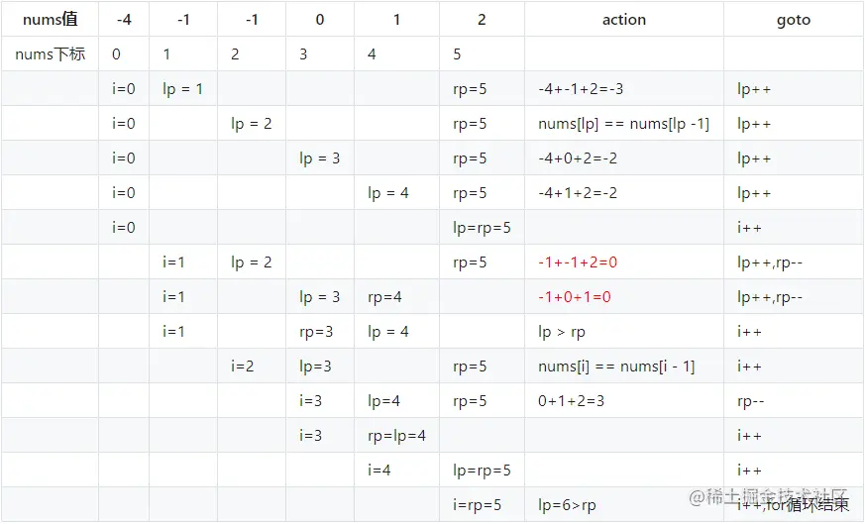Viewport: 865px width, 524px height.
Task: Select the "lp=6>rp" action cell
Action: (568, 505)
